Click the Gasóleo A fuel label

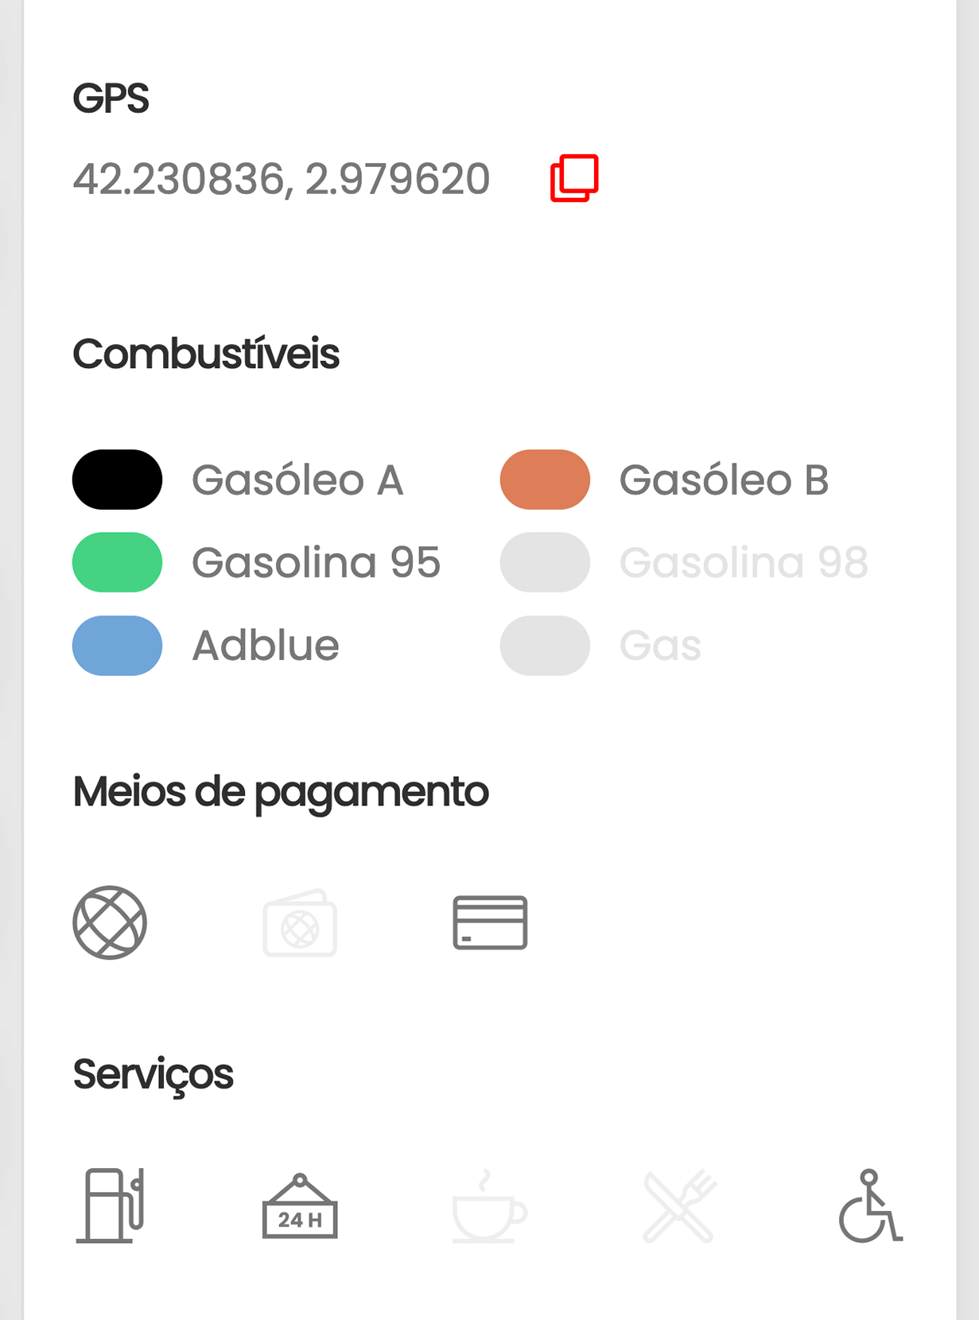coord(297,480)
